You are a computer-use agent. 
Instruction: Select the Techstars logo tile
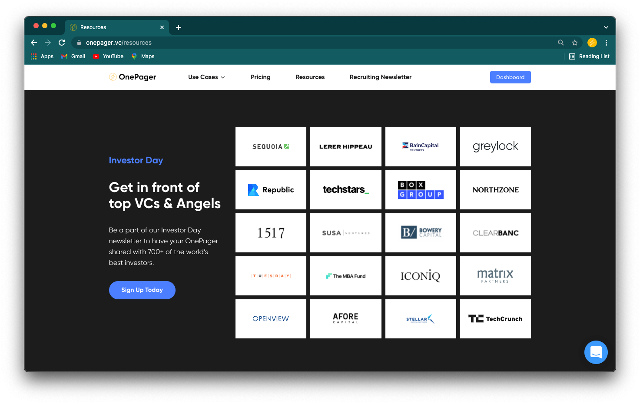pyautogui.click(x=346, y=190)
